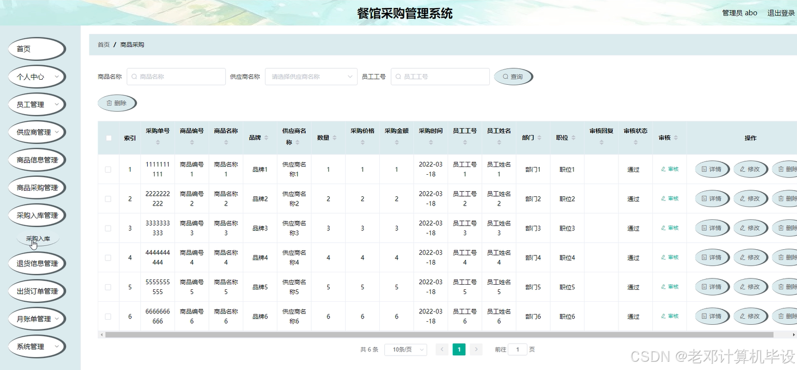Click the 退出登录 link at top right

[x=780, y=13]
